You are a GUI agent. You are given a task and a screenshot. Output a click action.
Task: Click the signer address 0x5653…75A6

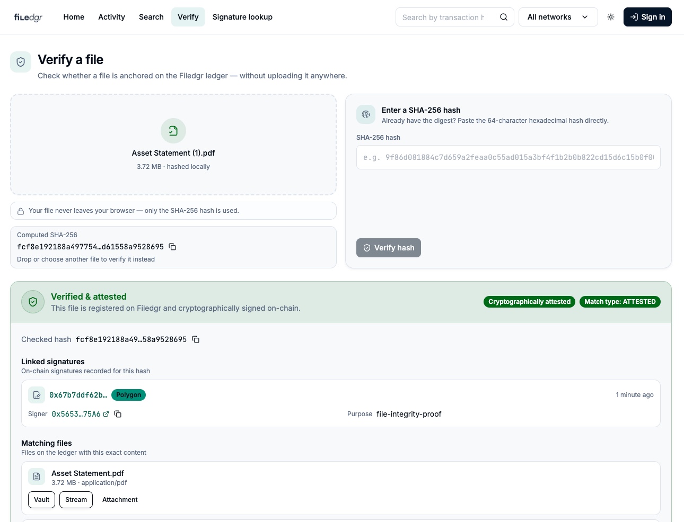tap(76, 414)
